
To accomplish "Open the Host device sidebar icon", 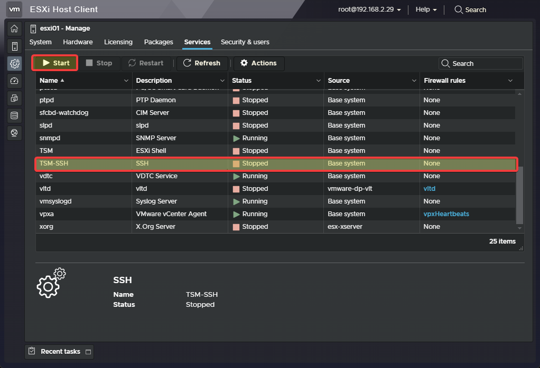I will pyautogui.click(x=14, y=46).
